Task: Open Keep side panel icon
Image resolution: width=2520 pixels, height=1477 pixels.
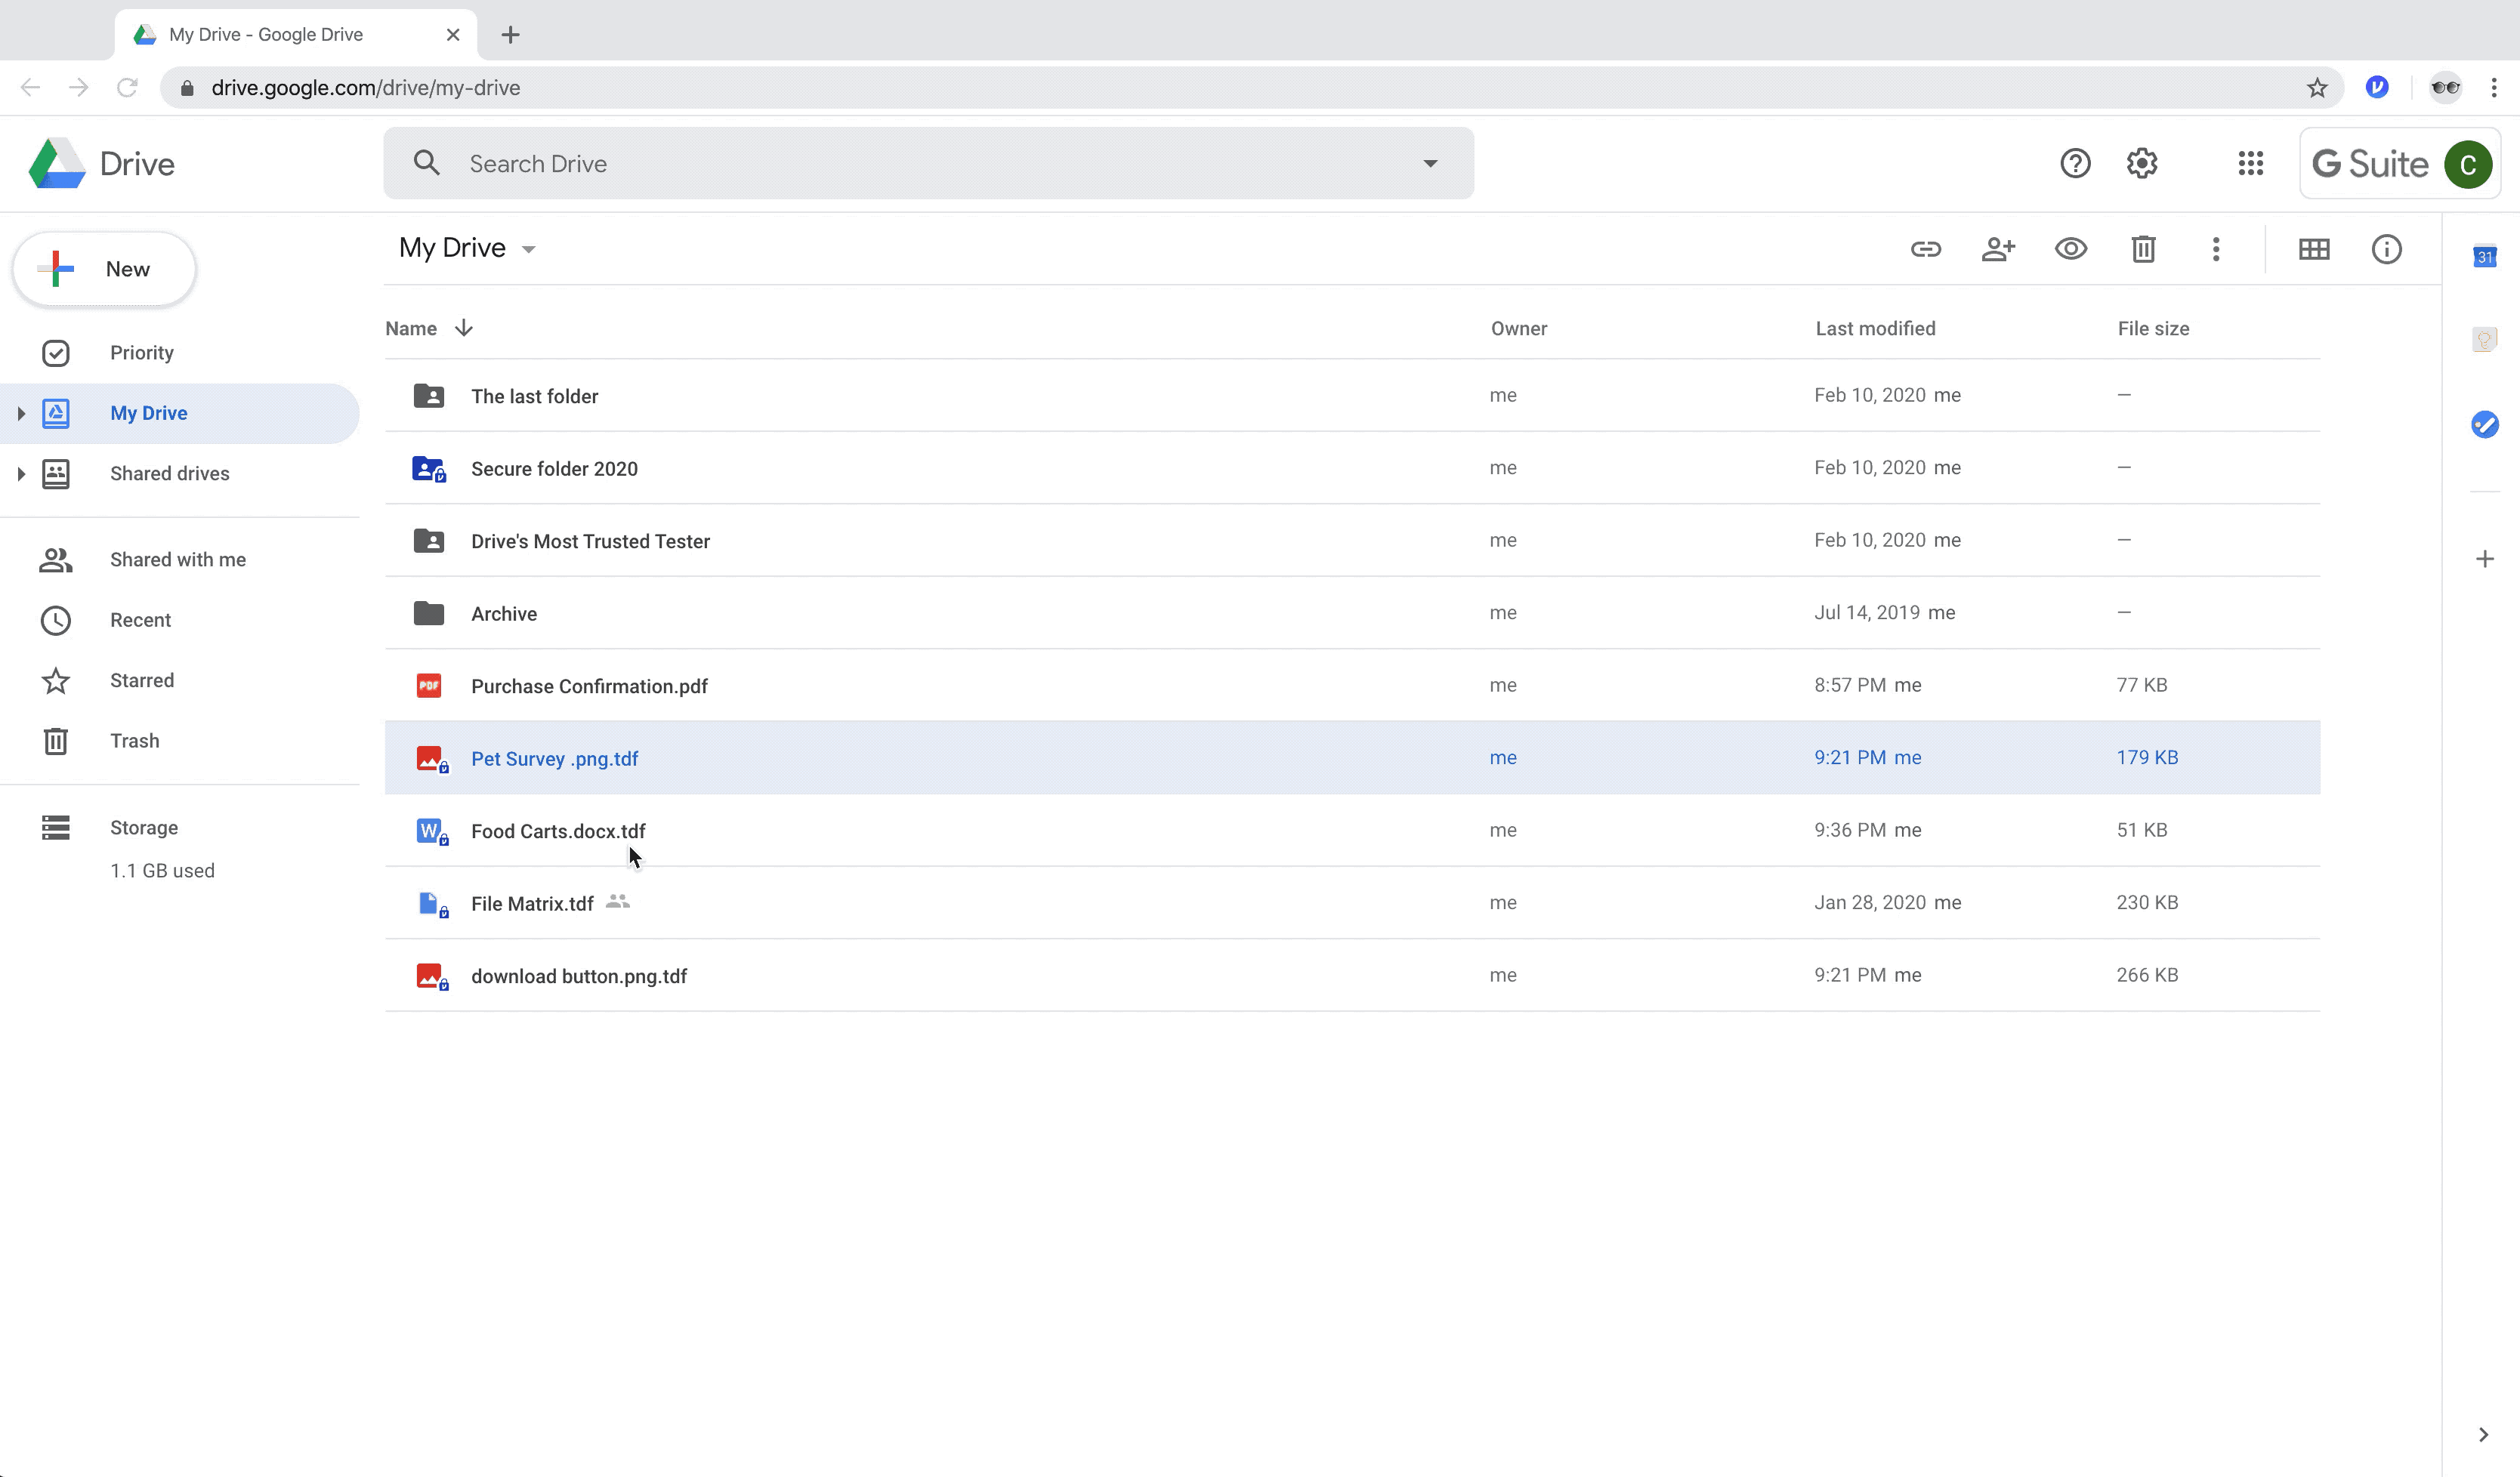Action: point(2484,340)
